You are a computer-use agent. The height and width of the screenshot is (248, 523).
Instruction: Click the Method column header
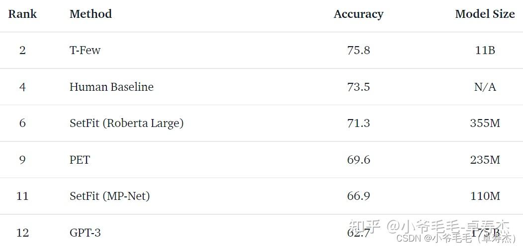point(90,14)
